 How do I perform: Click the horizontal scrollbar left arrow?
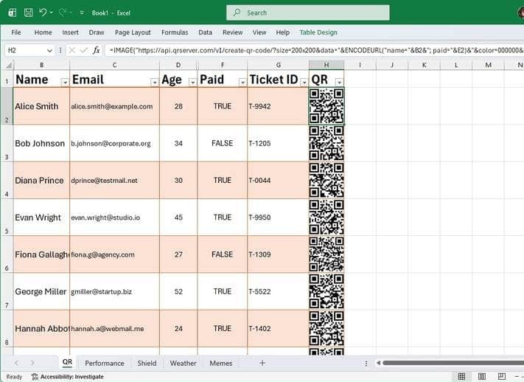(378, 363)
